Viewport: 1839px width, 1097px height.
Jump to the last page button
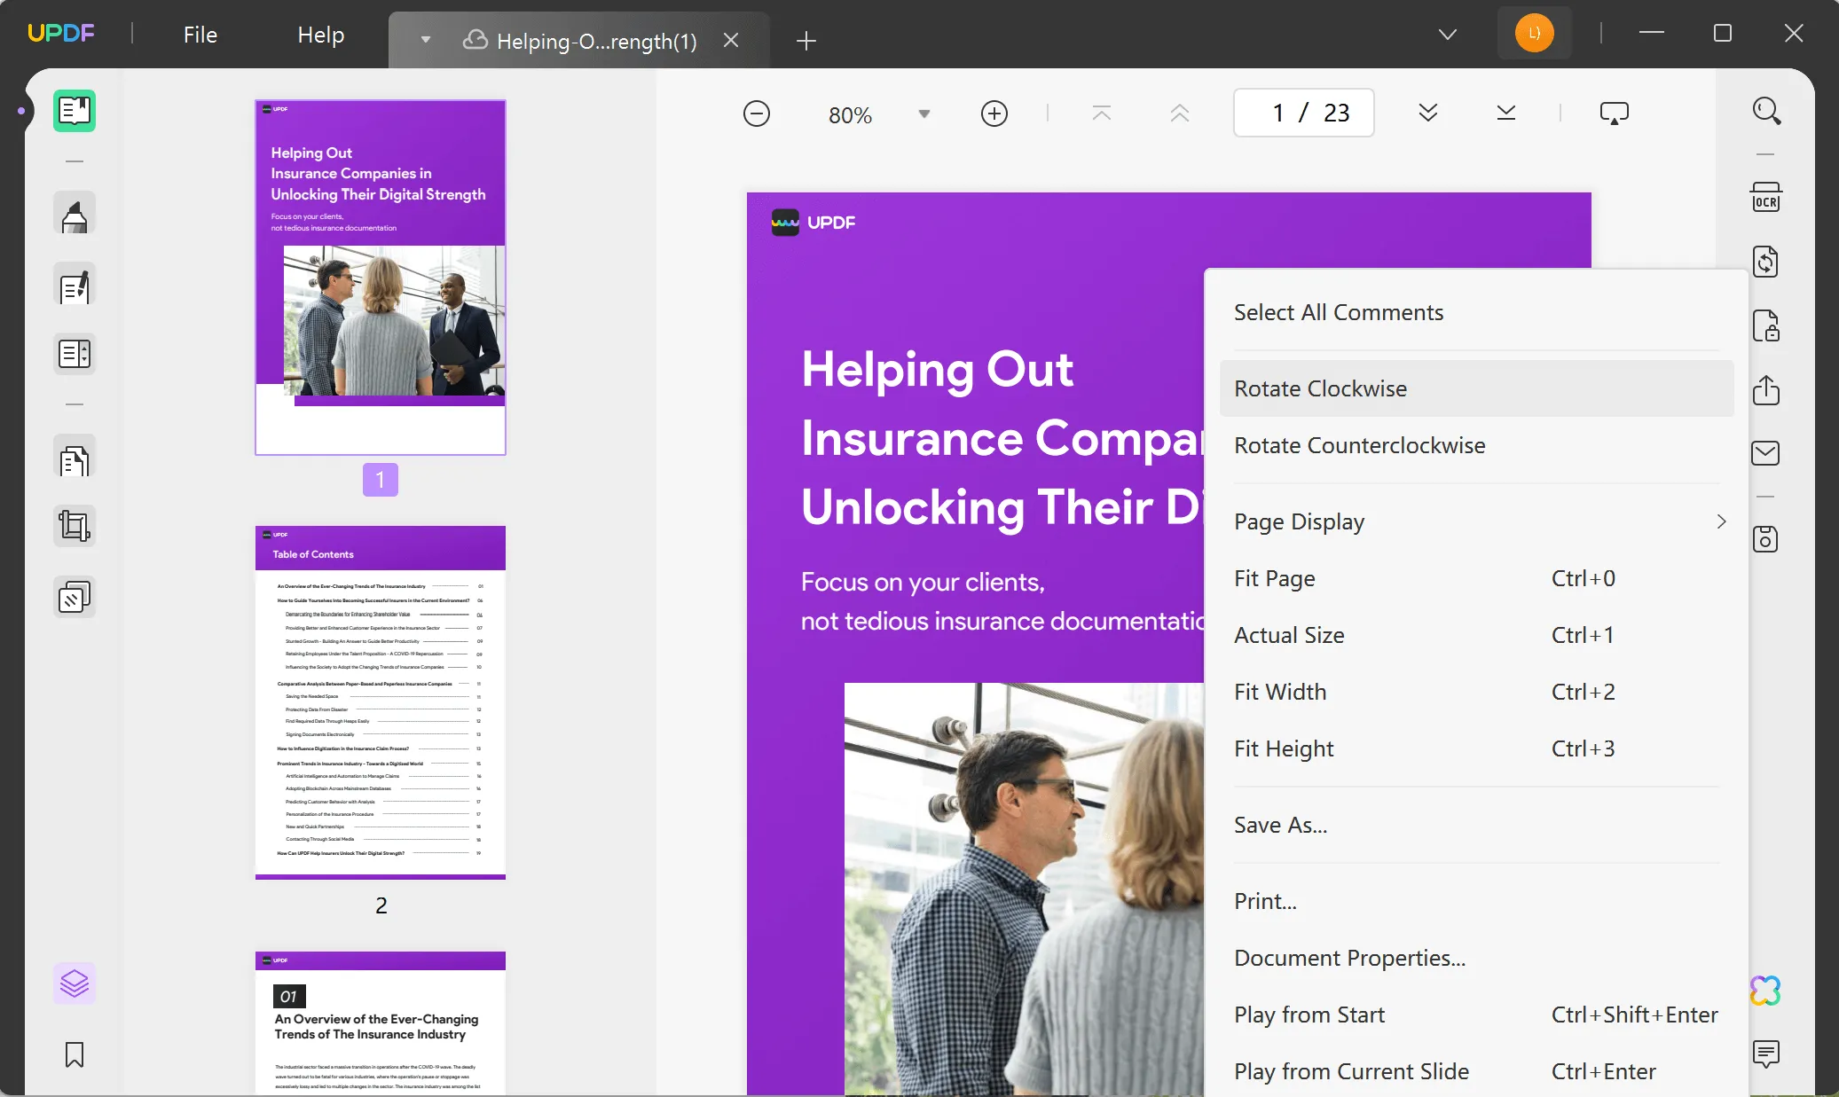pos(1505,114)
